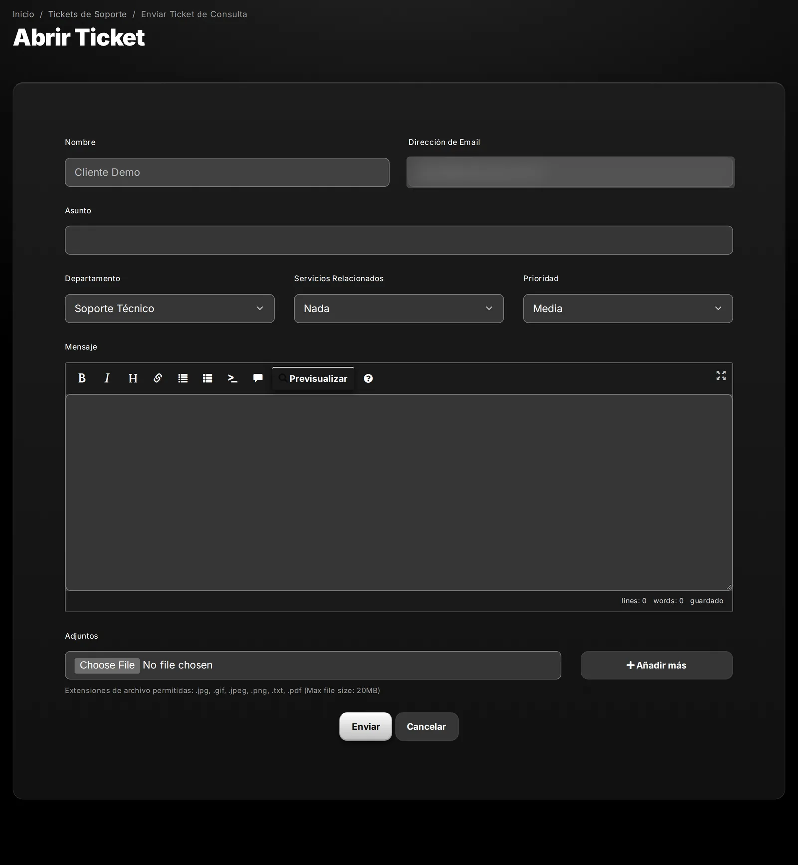Insert a list with the second list icon
The height and width of the screenshot is (865, 798).
(208, 378)
